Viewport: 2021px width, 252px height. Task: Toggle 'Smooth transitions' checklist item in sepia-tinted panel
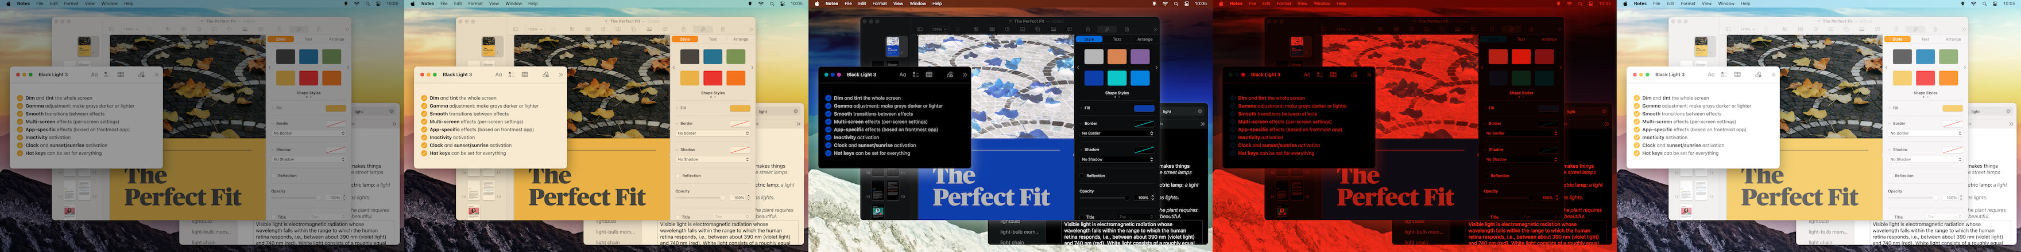pyautogui.click(x=424, y=113)
